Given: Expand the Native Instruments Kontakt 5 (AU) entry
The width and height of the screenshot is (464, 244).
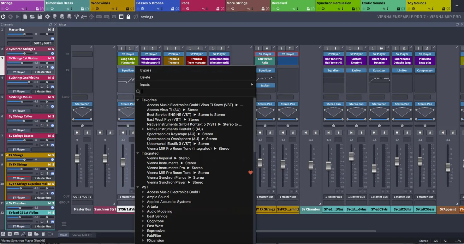Looking at the screenshot, I should tap(143, 129).
